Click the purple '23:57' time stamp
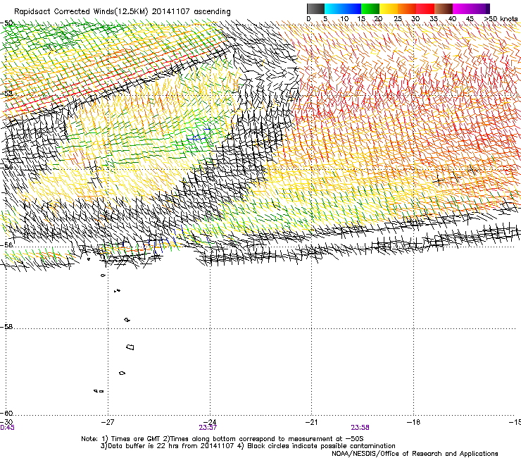This screenshot has width=521, height=458. (208, 428)
